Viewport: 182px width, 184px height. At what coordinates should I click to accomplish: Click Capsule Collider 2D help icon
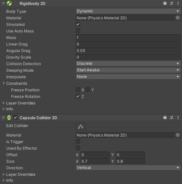pos(165,118)
